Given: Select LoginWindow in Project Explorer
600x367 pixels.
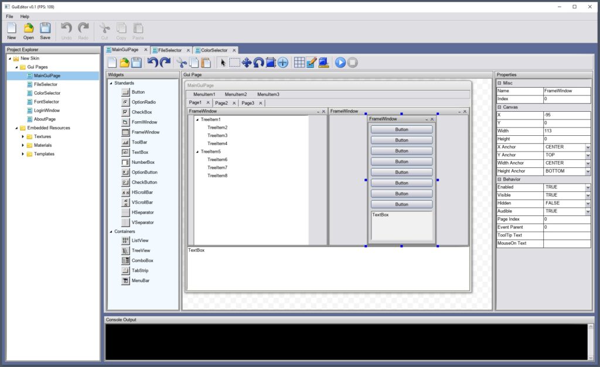Looking at the screenshot, I should point(47,111).
